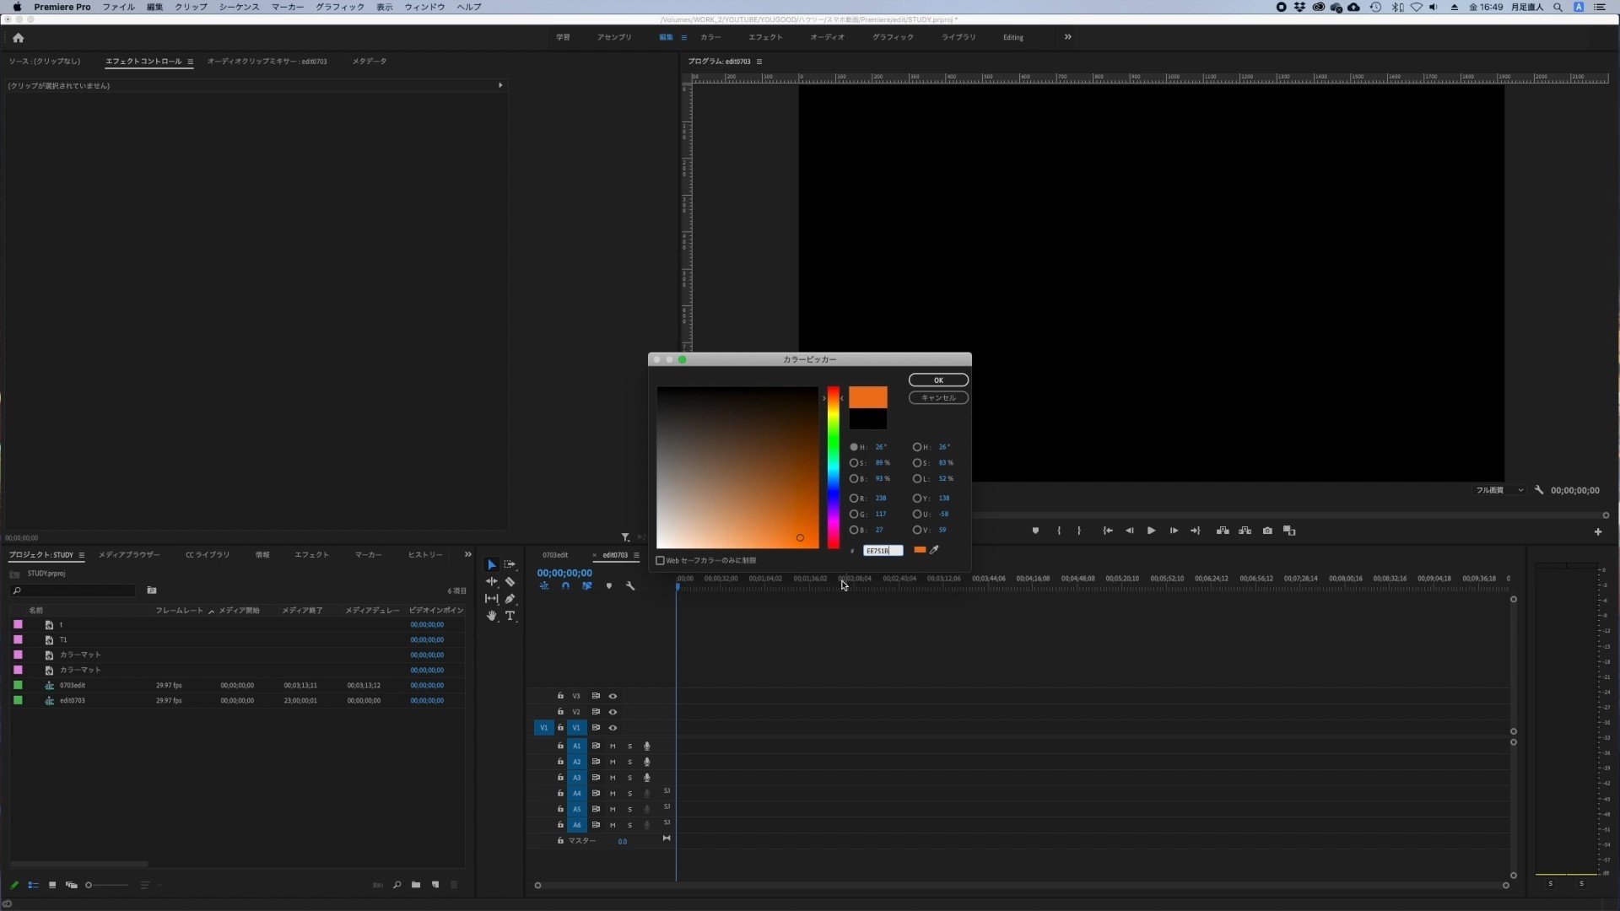Open Project STUDY panel menu

[x=82, y=555]
